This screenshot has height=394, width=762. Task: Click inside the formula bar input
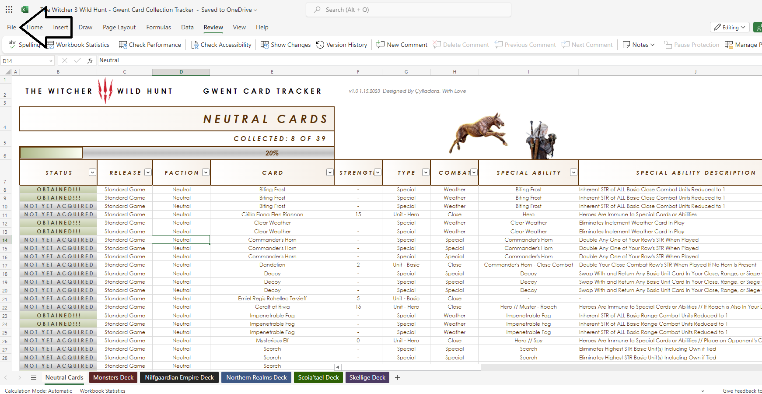click(429, 60)
